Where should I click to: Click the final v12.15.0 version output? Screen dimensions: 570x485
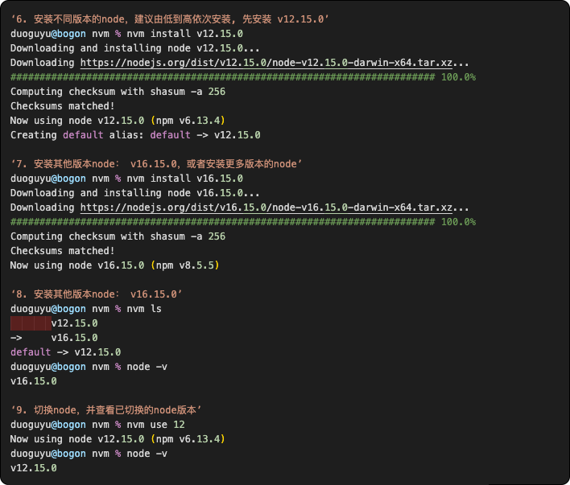(34, 468)
